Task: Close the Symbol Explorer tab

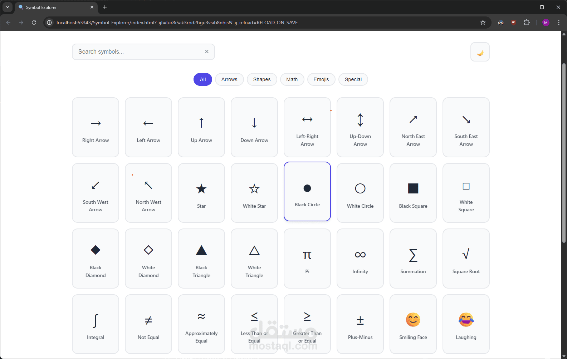Action: 92,7
